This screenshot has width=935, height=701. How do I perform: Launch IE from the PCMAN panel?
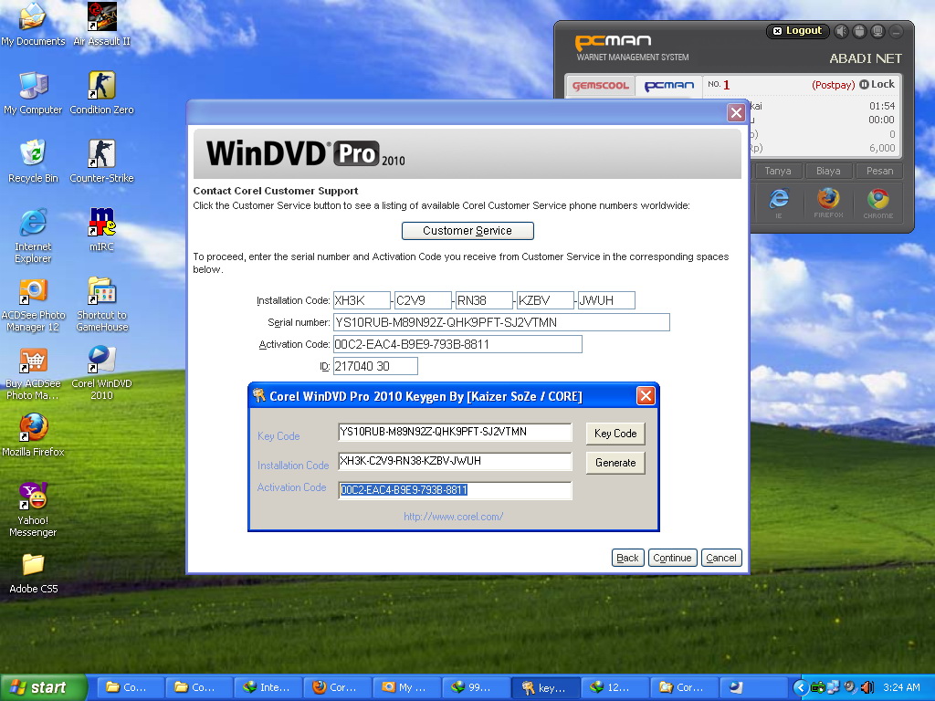(x=778, y=203)
